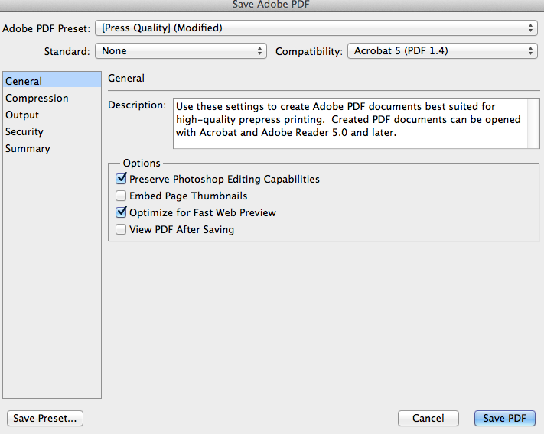Click inside the Description text box
544x434 pixels.
(x=350, y=124)
